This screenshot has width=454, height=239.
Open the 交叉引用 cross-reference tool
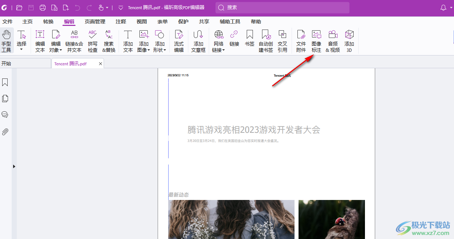pos(282,41)
